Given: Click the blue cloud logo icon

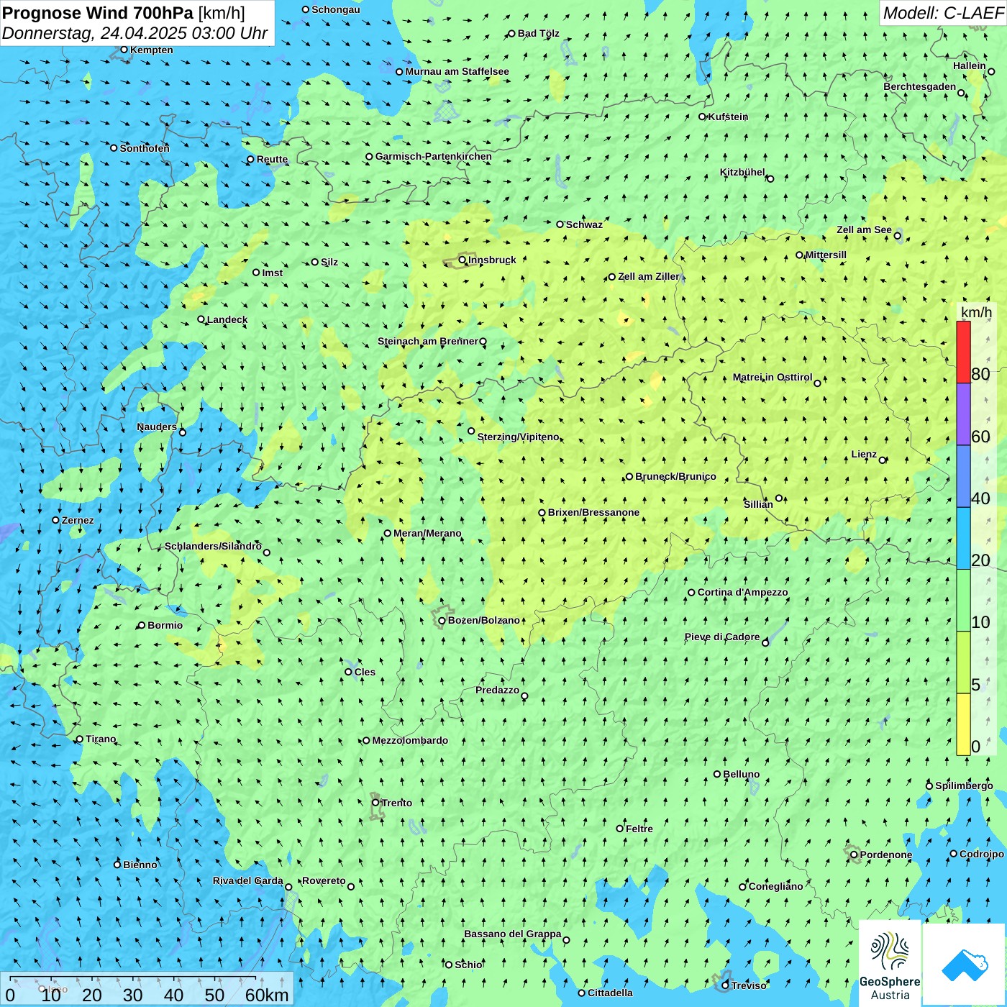Looking at the screenshot, I should click(965, 965).
